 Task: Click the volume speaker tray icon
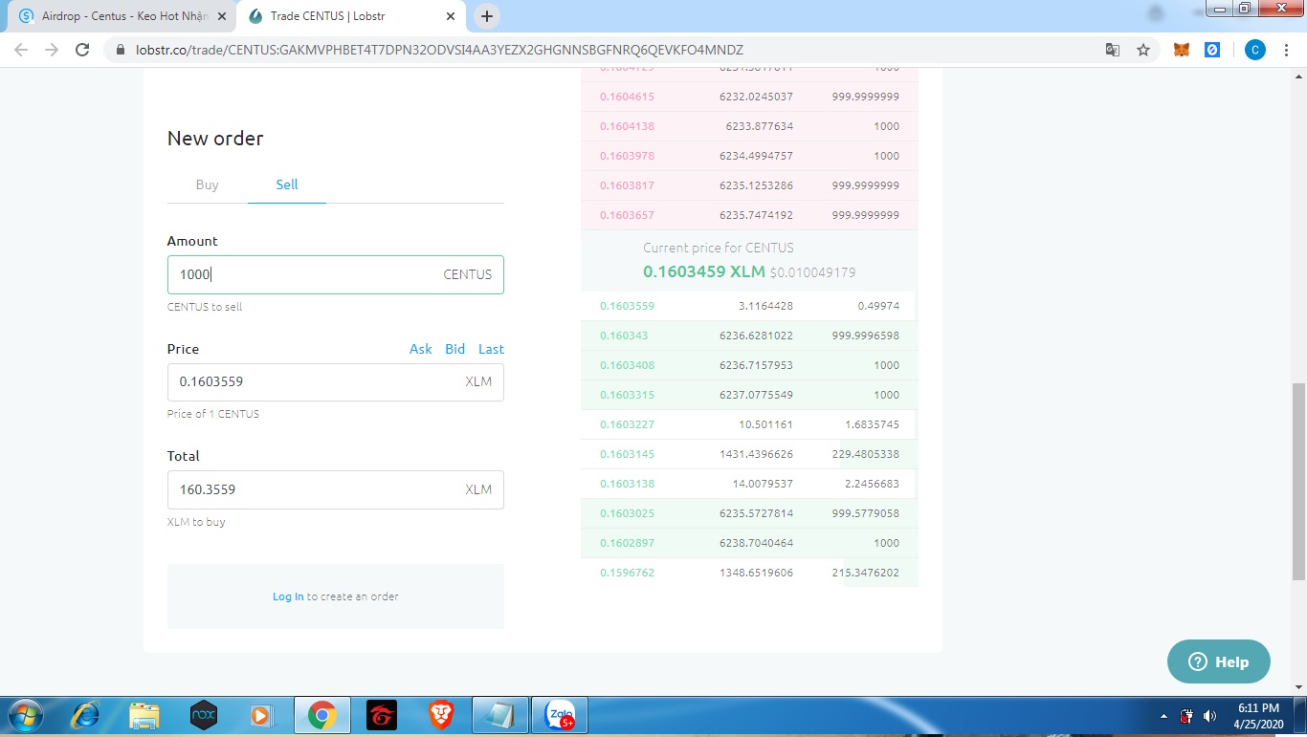pos(1209,716)
